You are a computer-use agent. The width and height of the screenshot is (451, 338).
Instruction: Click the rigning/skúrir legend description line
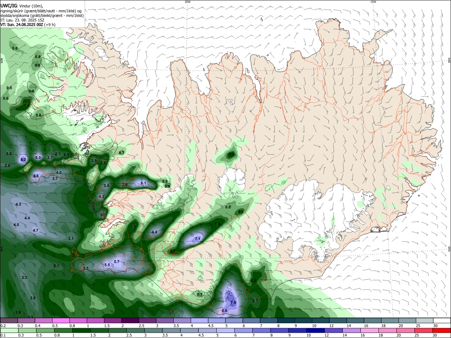41,11
